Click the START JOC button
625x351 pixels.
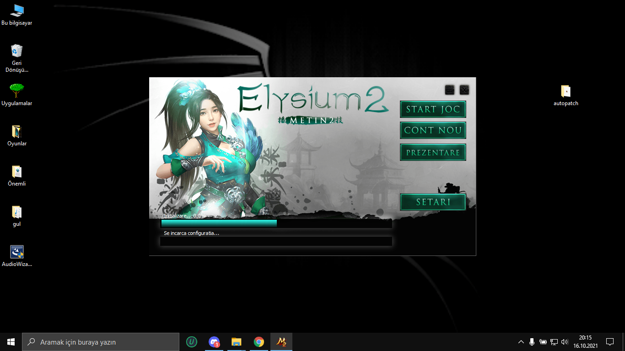(x=433, y=109)
